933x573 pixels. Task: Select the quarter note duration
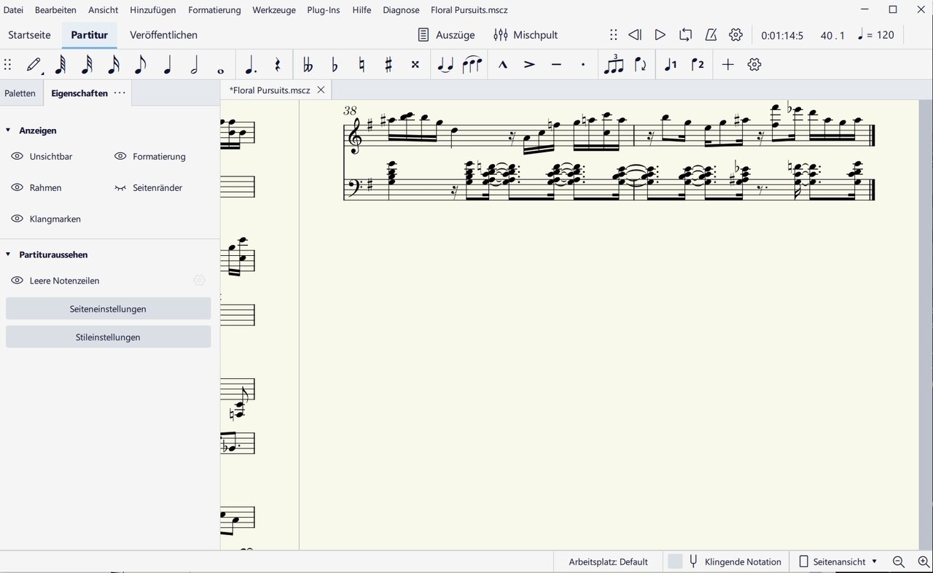click(x=167, y=65)
